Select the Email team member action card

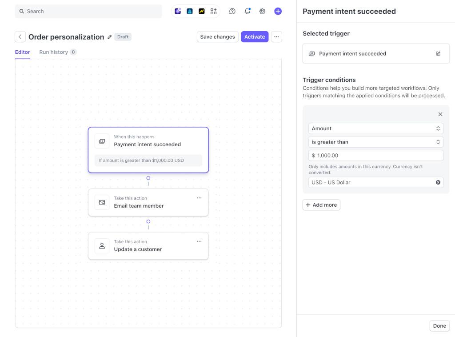point(148,202)
